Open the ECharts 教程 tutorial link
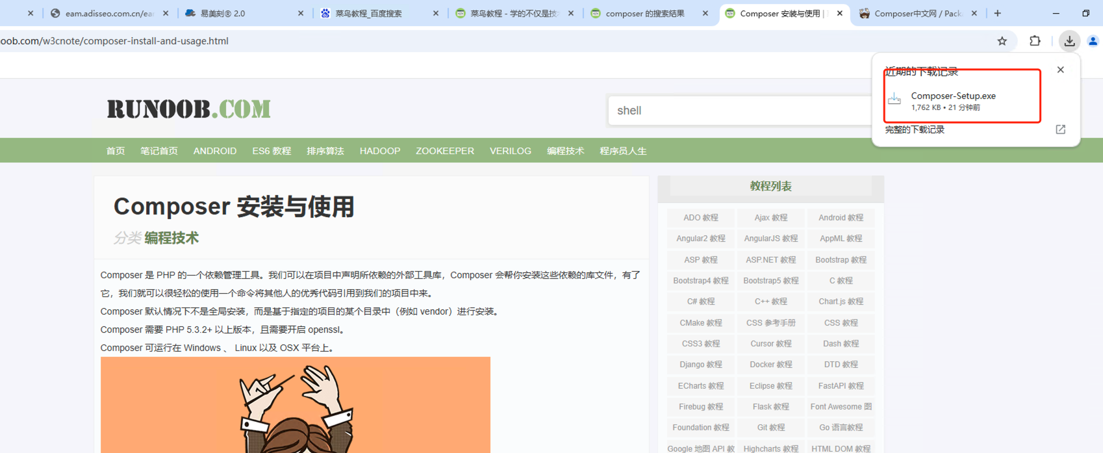 [x=701, y=386]
